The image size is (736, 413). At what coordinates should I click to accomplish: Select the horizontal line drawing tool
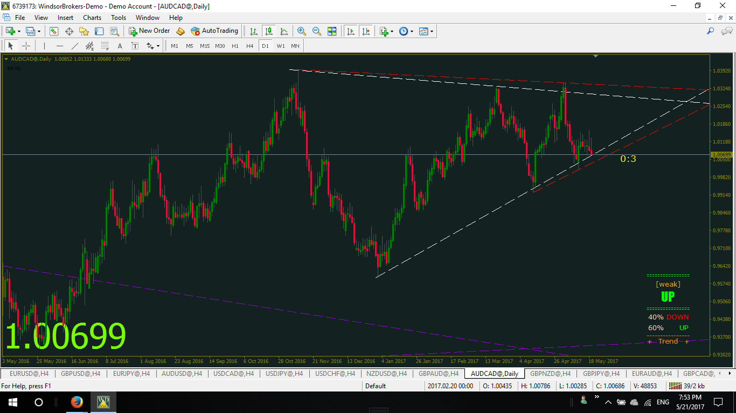[60, 46]
